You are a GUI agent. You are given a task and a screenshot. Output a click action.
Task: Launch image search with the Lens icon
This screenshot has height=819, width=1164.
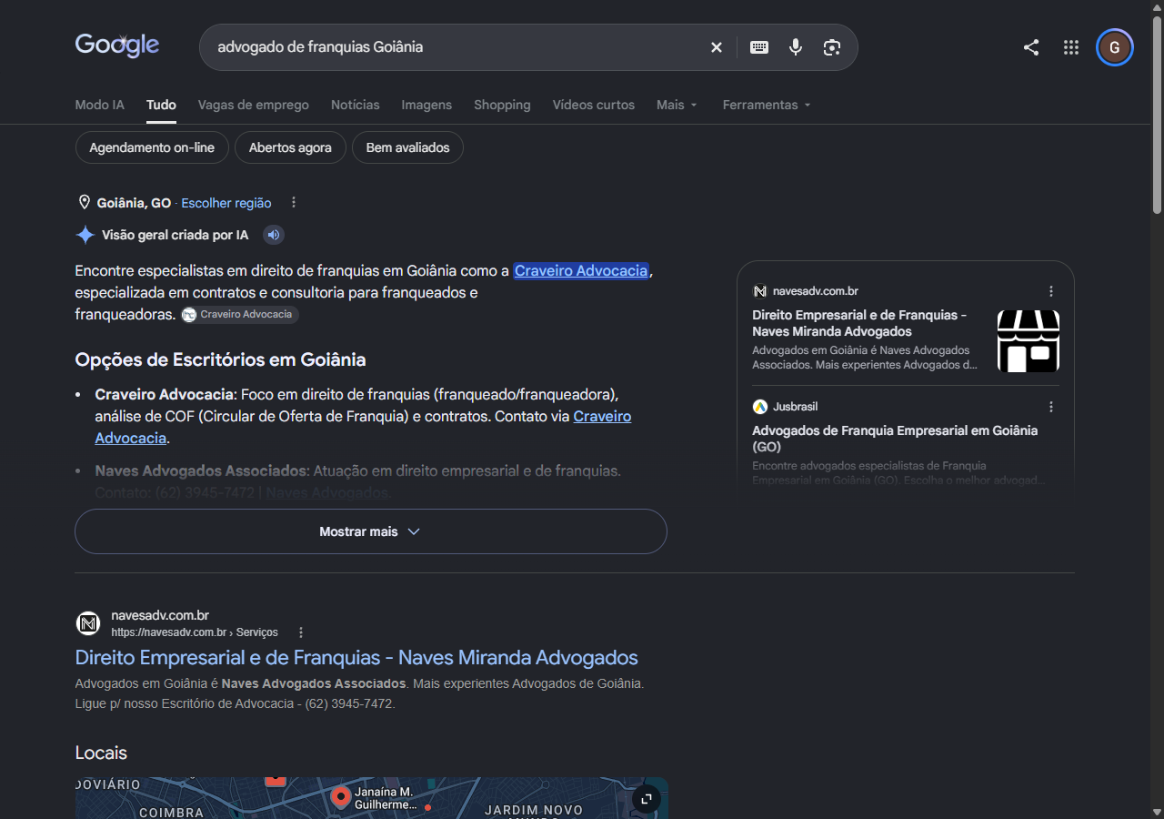pyautogui.click(x=832, y=47)
